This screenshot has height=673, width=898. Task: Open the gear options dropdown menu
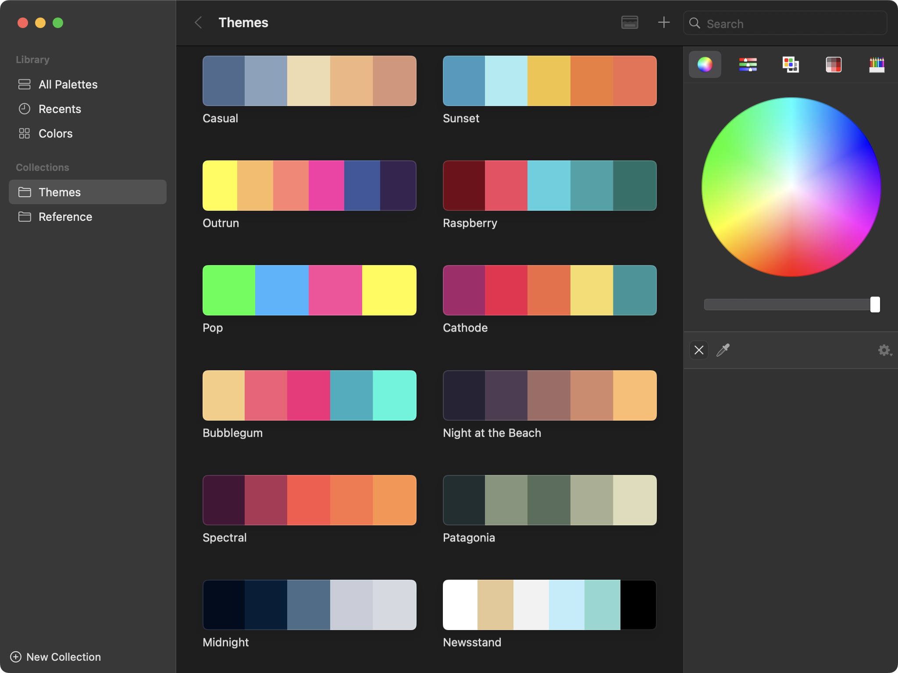(884, 350)
